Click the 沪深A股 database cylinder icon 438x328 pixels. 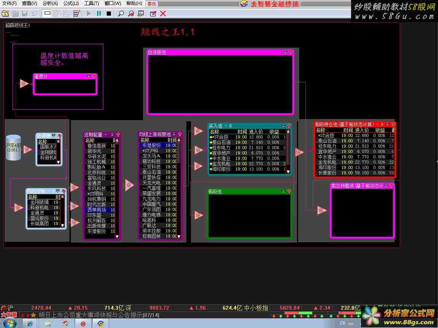[13, 148]
